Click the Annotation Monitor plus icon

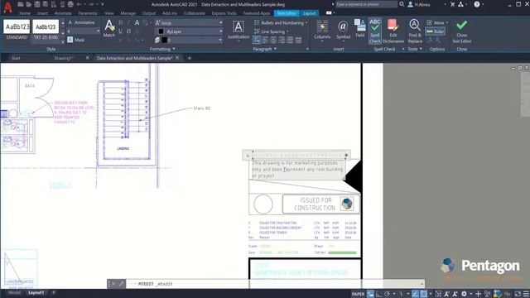click(x=478, y=294)
